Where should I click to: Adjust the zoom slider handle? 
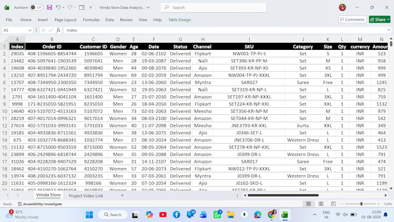pyautogui.click(x=361, y=203)
